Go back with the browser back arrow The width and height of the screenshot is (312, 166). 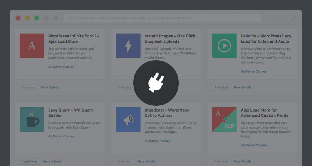pyautogui.click(x=47, y=18)
